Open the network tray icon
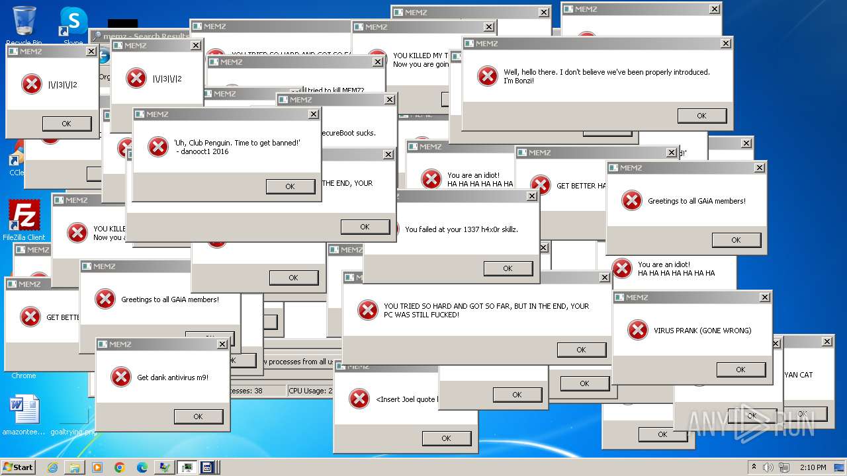The image size is (847, 476). (784, 467)
